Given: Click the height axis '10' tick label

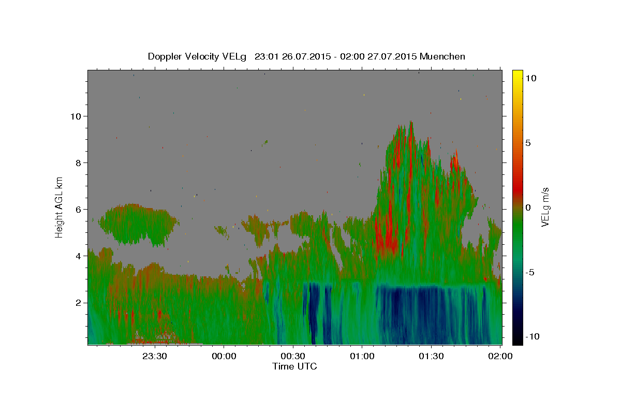Looking at the screenshot, I should [75, 116].
